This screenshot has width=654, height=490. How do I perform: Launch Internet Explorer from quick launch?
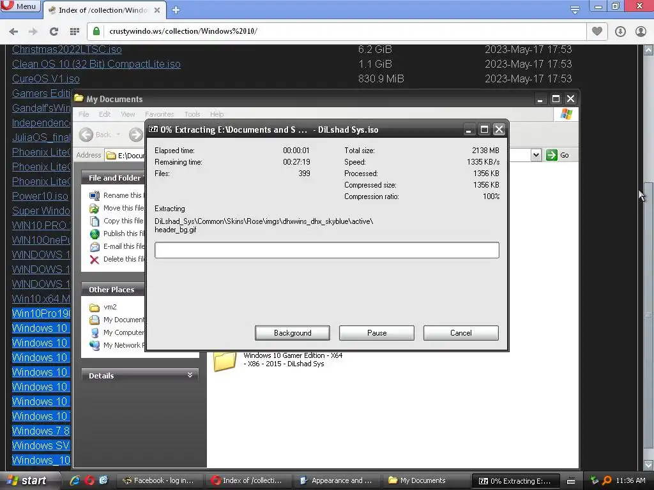coord(75,480)
